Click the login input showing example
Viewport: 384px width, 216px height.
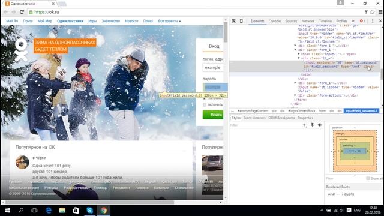click(213, 68)
